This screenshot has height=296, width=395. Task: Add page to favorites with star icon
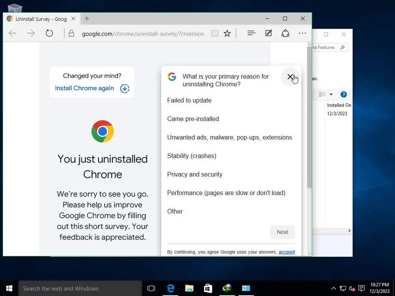click(227, 34)
